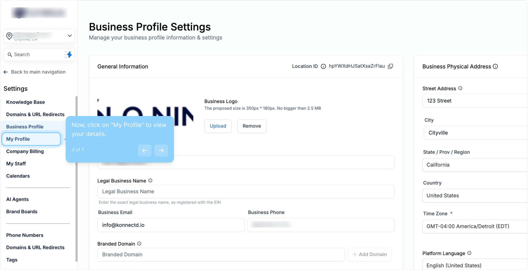Click the Upload logo button

coord(218,126)
